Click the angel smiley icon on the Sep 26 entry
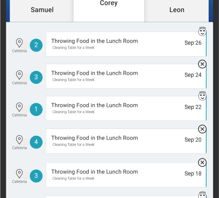219x198 pixels. click(x=202, y=31)
